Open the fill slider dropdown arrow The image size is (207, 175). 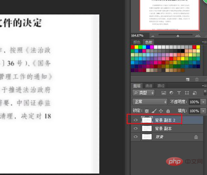[x=203, y=111]
